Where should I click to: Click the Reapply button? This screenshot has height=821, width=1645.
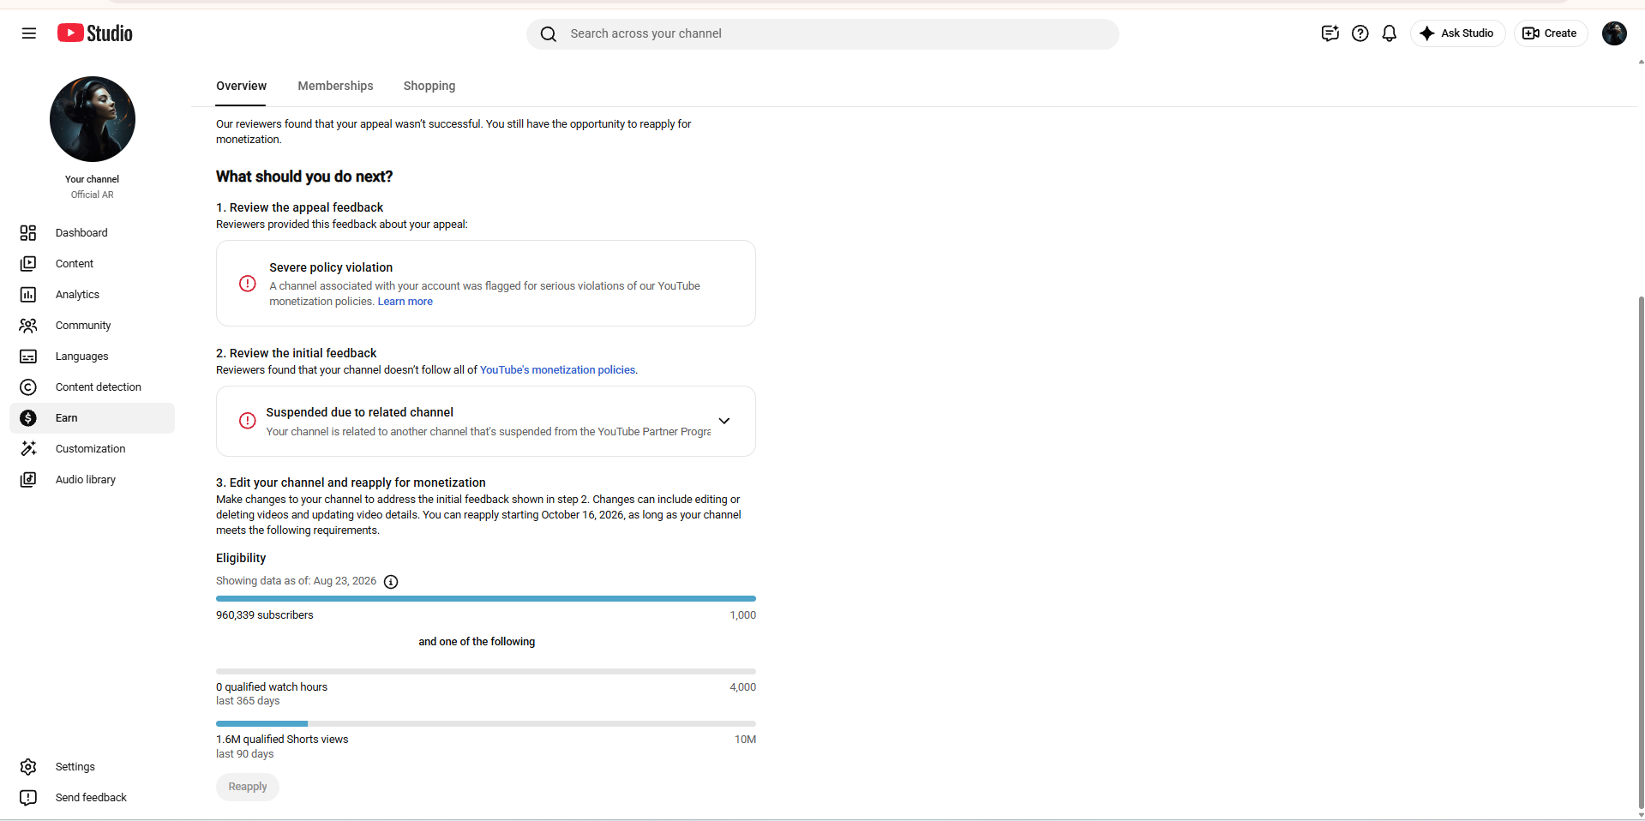point(248,787)
